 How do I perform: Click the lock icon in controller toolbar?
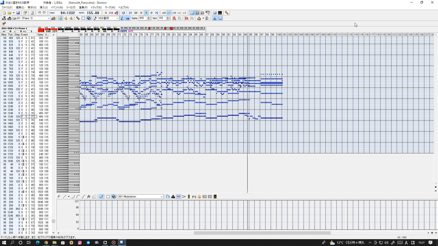199,197
